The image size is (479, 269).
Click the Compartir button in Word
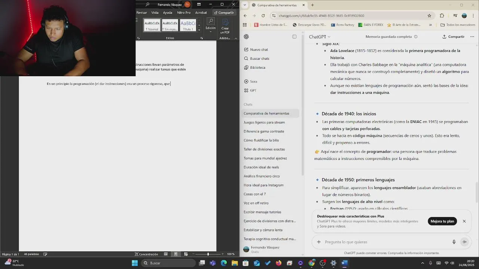click(x=224, y=13)
